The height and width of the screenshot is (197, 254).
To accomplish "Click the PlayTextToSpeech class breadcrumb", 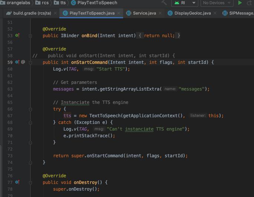I will [94, 3].
